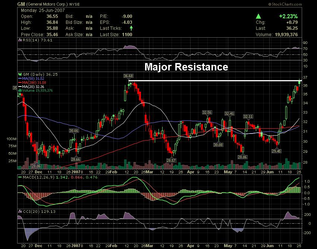Click the header Volume 19,939,376 value
The height and width of the screenshot is (249, 317).
tap(286, 35)
